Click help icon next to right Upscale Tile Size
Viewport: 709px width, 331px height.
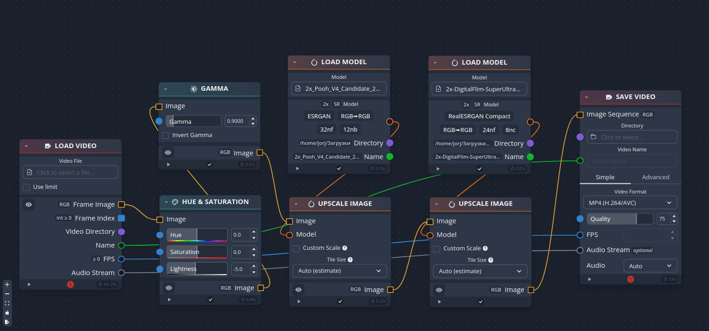pos(491,260)
